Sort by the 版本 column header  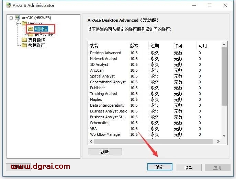[138, 46]
